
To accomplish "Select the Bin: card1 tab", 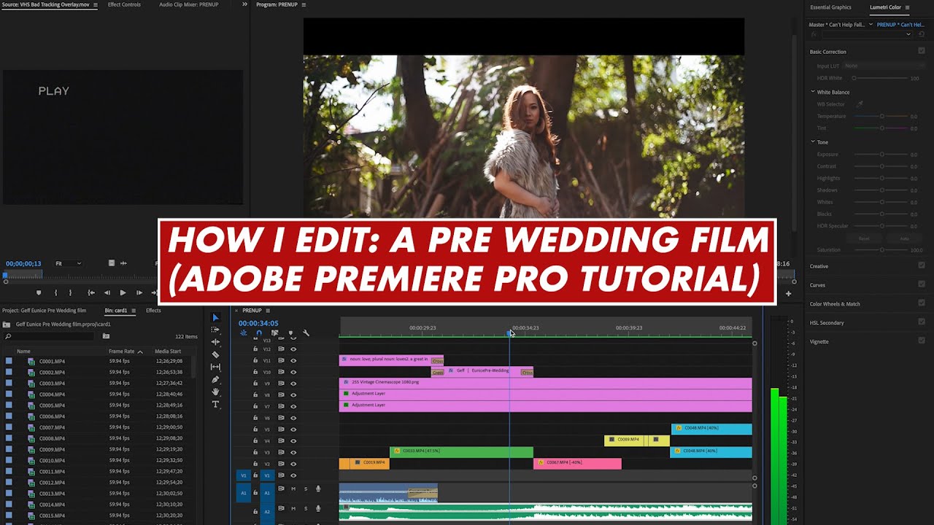I will coord(116,311).
